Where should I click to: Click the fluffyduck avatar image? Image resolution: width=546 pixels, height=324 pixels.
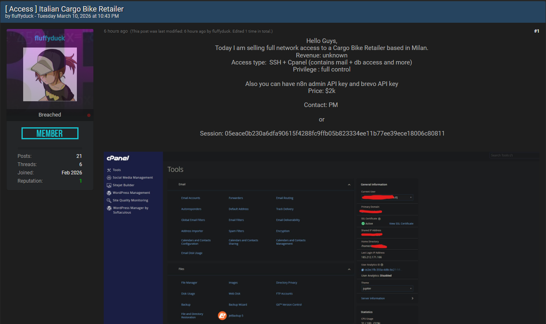pyautogui.click(x=50, y=74)
